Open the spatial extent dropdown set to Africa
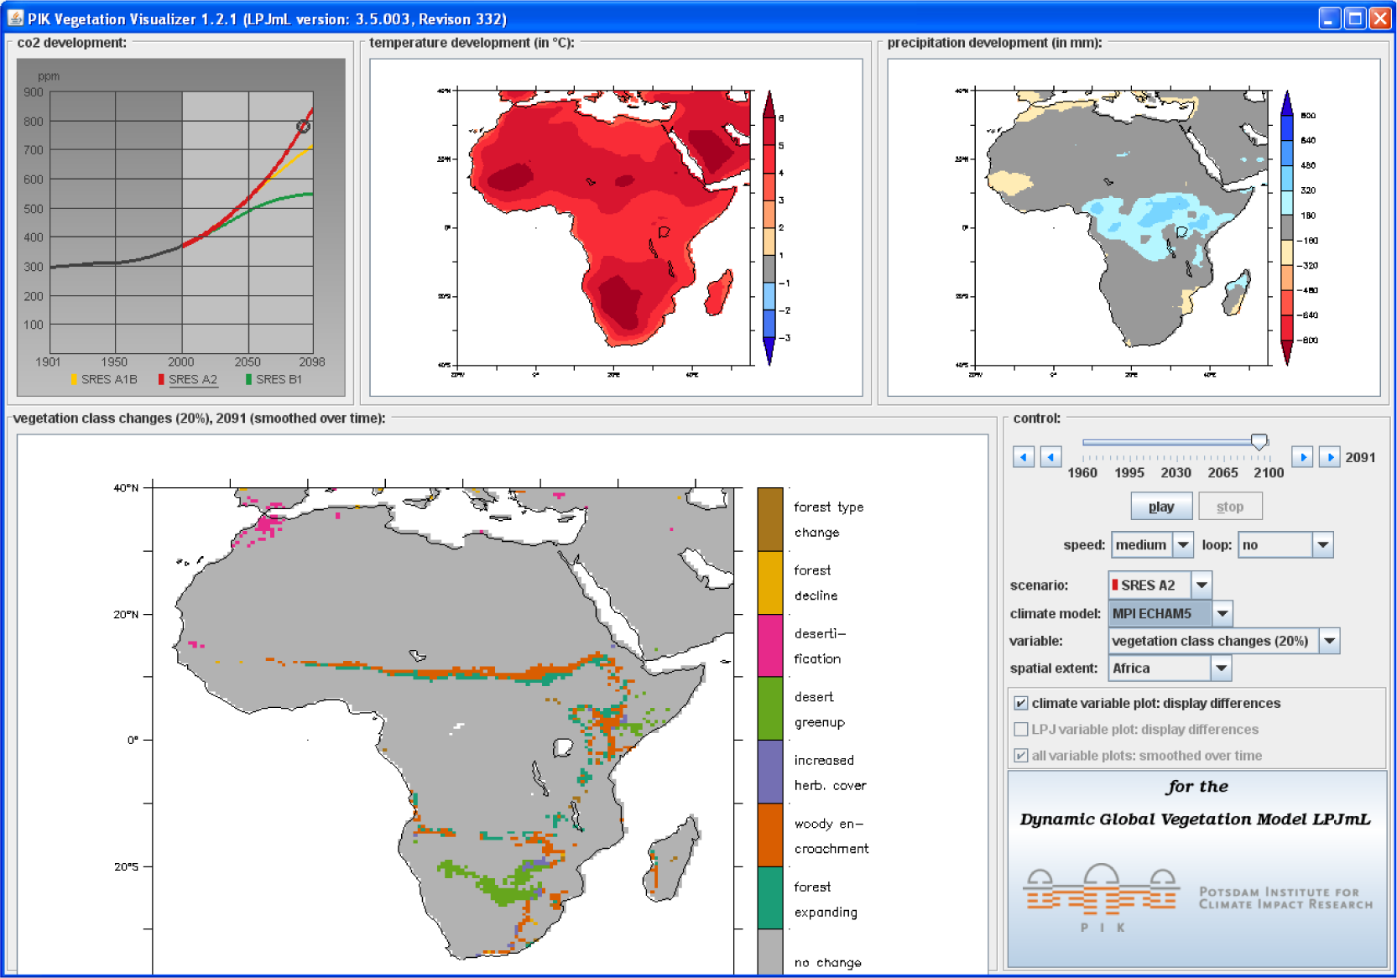Screen dimensions: 1397x978 click(1221, 668)
